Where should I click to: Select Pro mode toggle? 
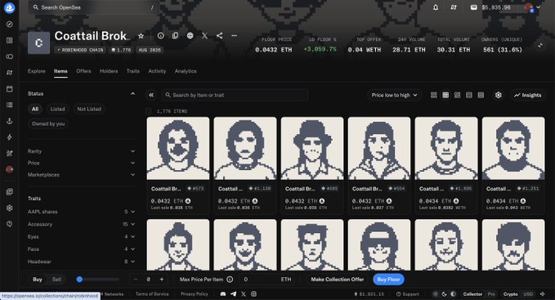click(491, 294)
